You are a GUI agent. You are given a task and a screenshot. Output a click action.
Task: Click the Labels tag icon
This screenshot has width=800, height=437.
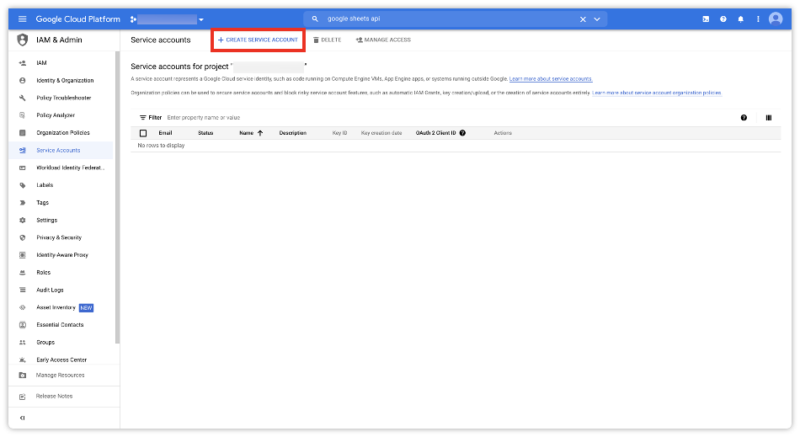[x=23, y=185]
